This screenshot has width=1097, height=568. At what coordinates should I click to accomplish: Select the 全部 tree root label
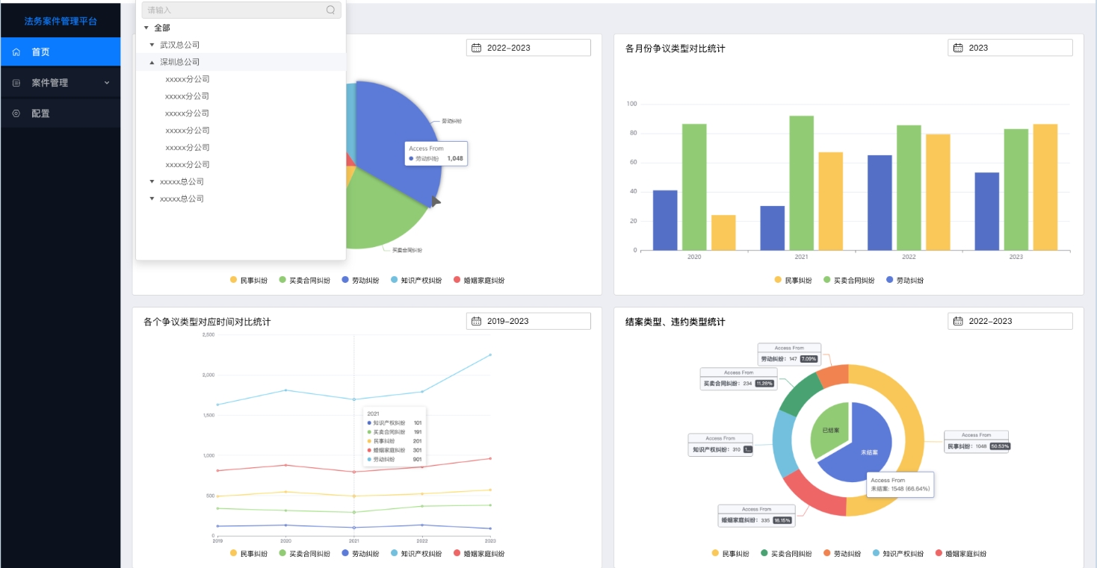click(x=162, y=28)
